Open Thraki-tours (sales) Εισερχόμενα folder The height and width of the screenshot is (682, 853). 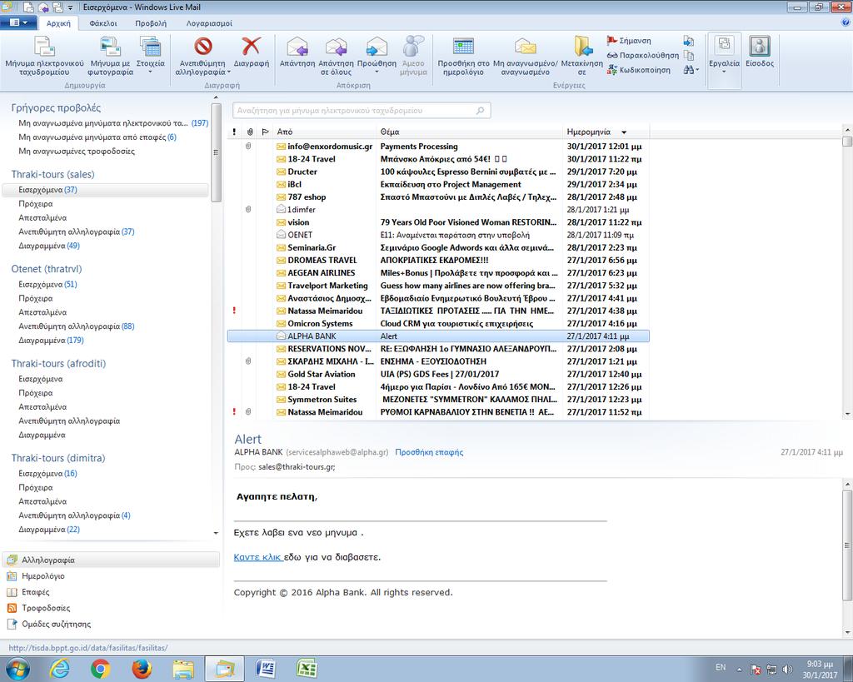[105, 190]
